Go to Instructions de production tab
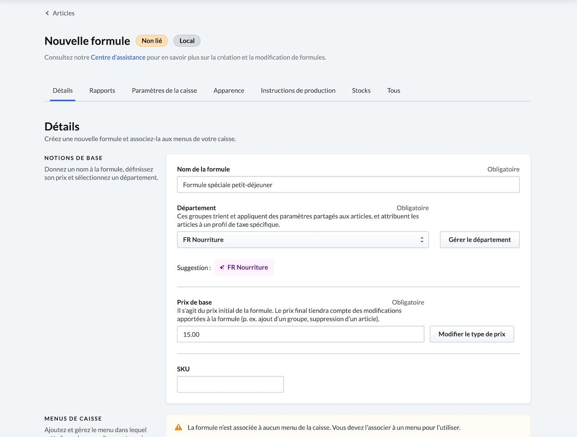 tap(298, 91)
